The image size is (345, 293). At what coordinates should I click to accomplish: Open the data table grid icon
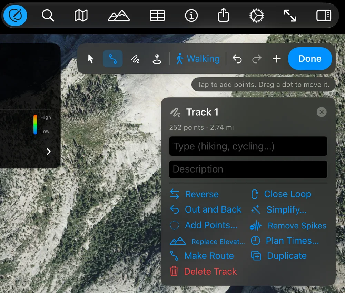click(x=157, y=16)
